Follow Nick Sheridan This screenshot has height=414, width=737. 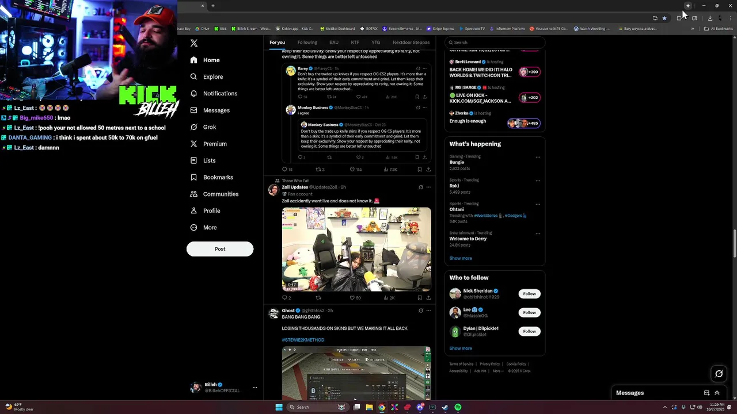[x=529, y=294]
